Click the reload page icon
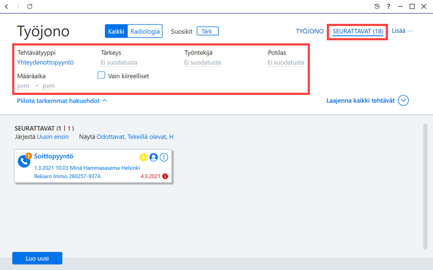Image resolution: width=433 pixels, height=270 pixels. click(x=30, y=7)
